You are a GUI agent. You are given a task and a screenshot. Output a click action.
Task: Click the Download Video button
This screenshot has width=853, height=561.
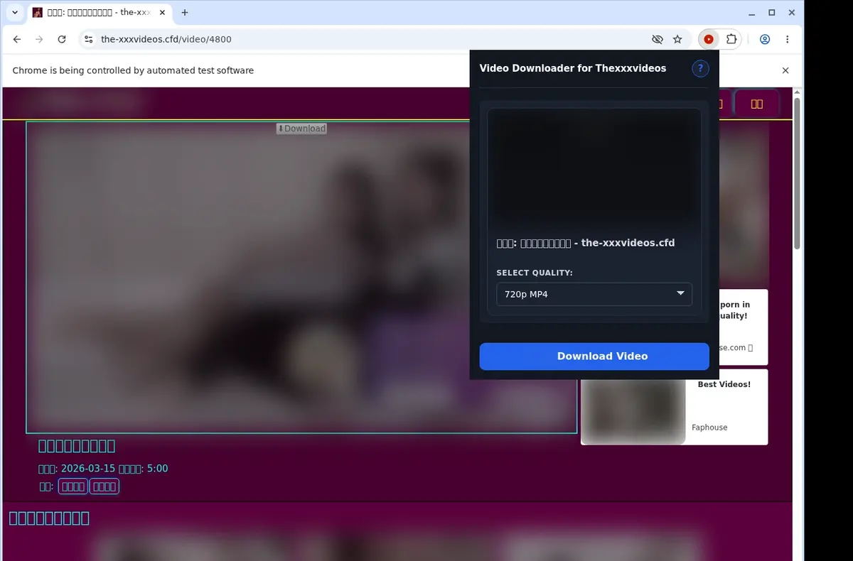[594, 356]
